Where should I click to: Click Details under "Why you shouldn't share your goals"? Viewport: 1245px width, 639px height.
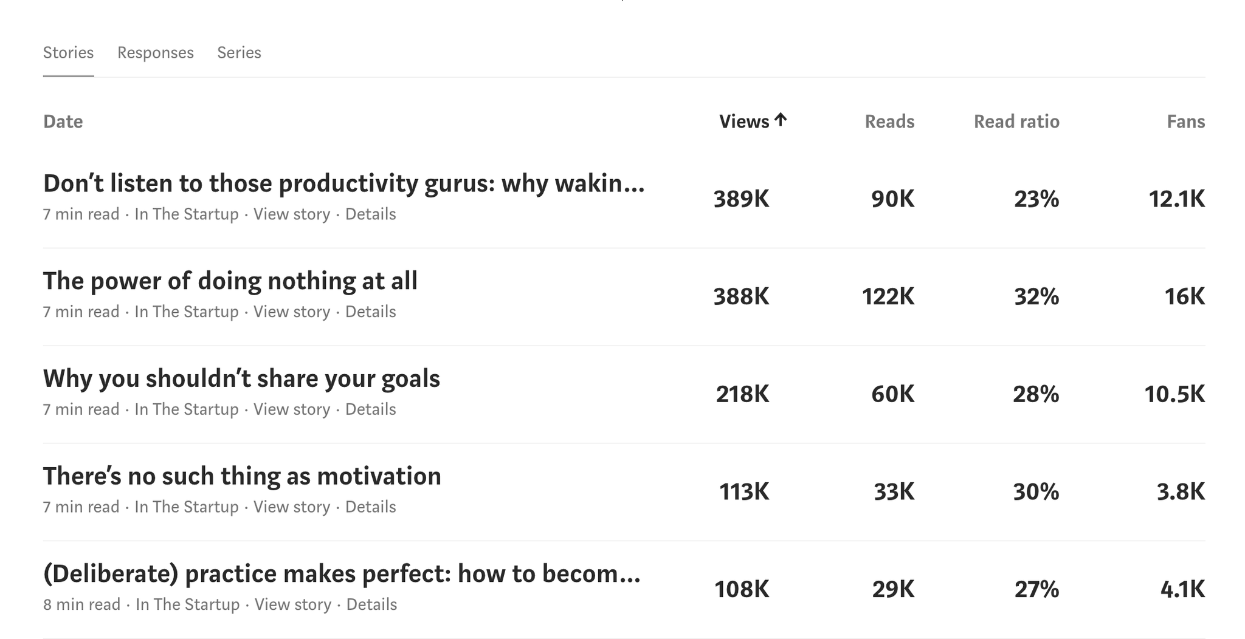(371, 409)
